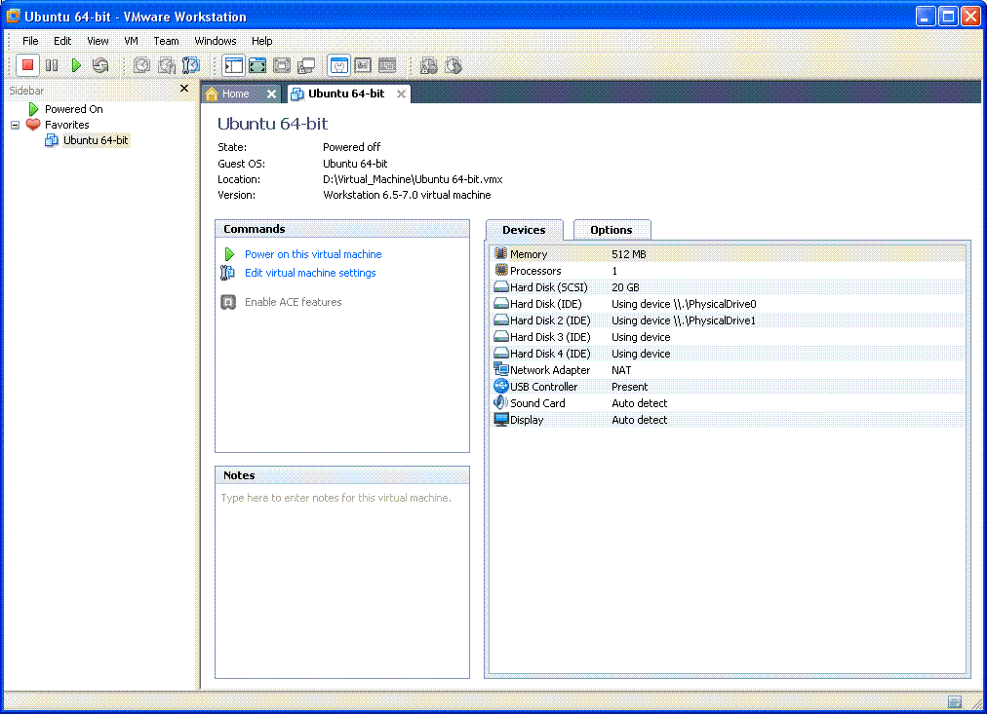Click the Unity mode toolbar icon
Screen dimensions: 987x714
[306, 65]
